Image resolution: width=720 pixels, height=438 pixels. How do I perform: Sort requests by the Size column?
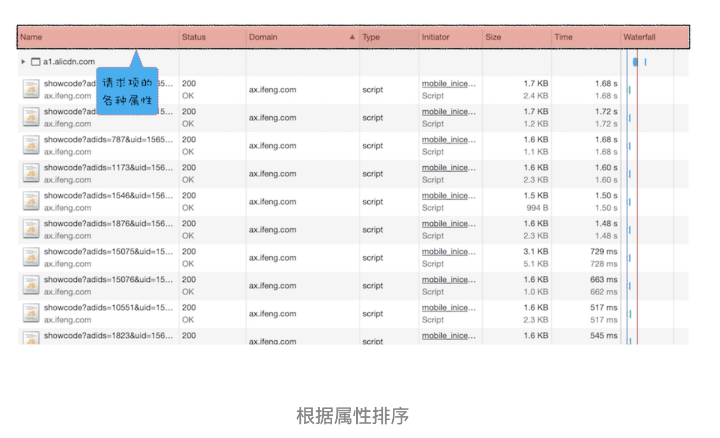[493, 37]
